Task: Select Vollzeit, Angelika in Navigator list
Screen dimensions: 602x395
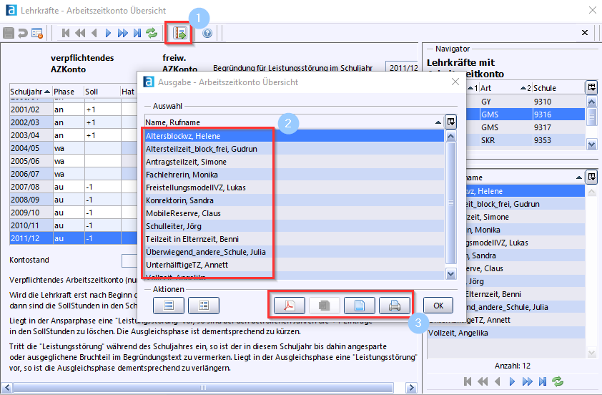Action: (x=506, y=333)
